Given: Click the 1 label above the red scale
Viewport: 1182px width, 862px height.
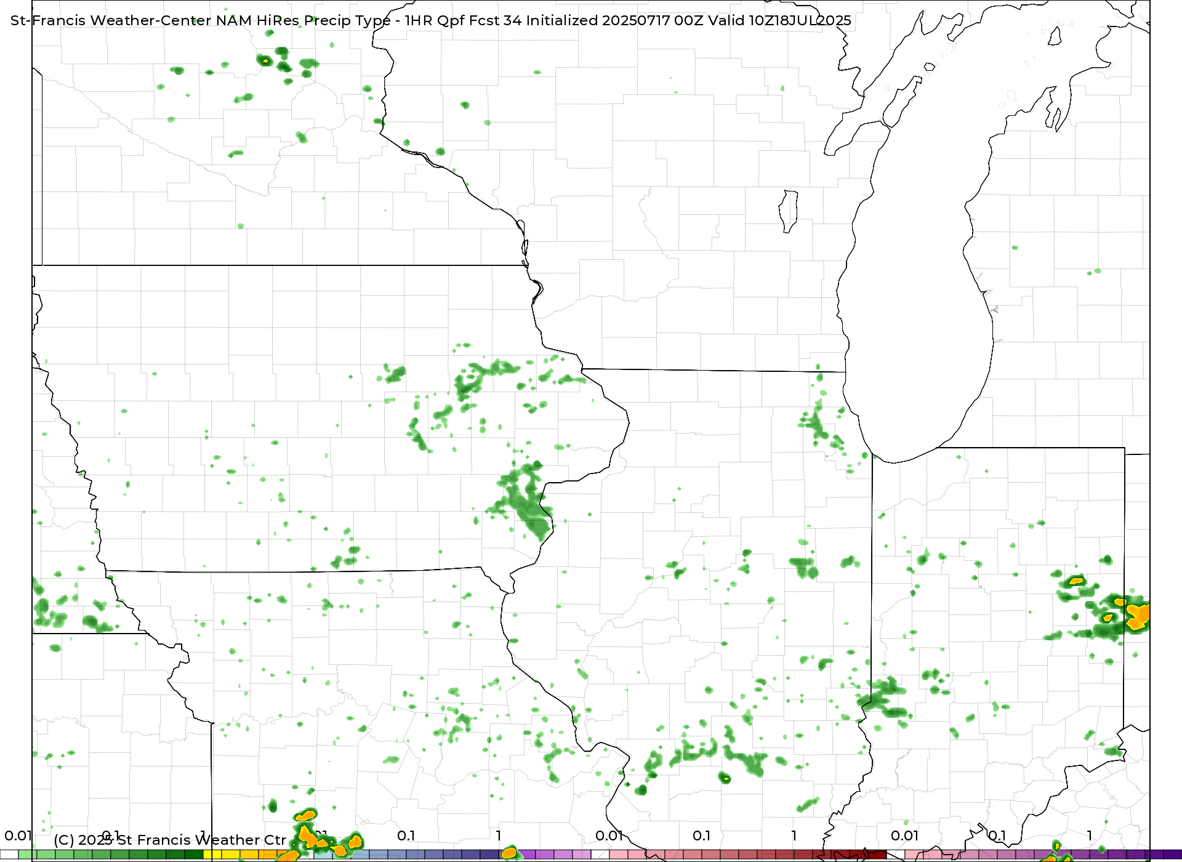Looking at the screenshot, I should coord(794,836).
